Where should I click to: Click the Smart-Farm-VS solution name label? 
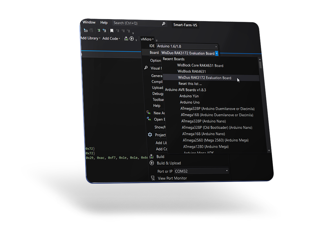pos(185,25)
